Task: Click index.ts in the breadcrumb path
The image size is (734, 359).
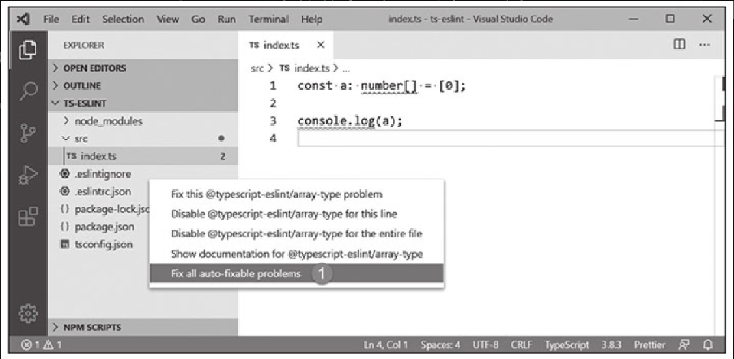Action: [312, 68]
